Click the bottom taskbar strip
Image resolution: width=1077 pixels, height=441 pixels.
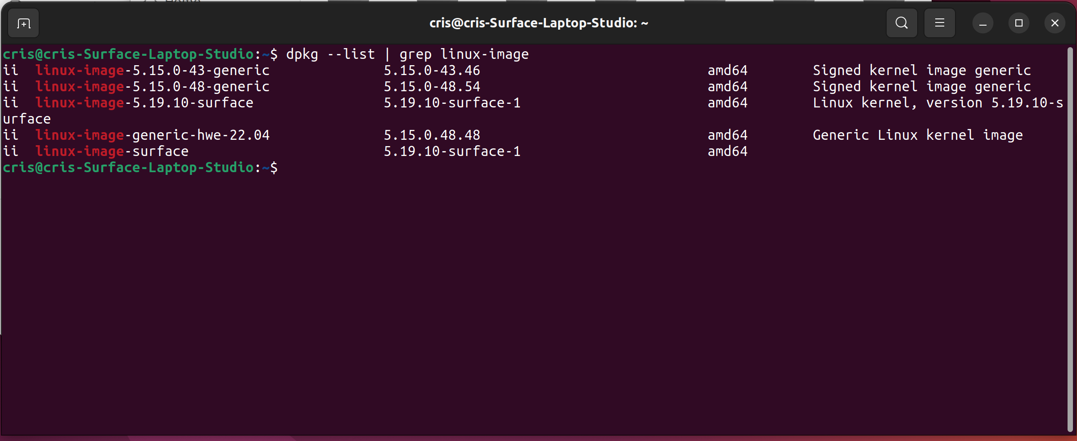tap(538, 438)
